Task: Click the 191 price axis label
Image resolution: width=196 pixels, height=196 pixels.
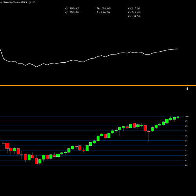Action: [x=187, y=121]
